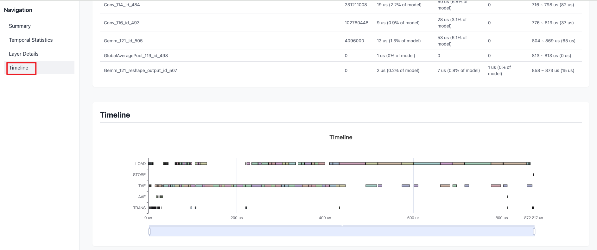
Task: Click the AAE event cluster near timeline start
Action: [159, 197]
